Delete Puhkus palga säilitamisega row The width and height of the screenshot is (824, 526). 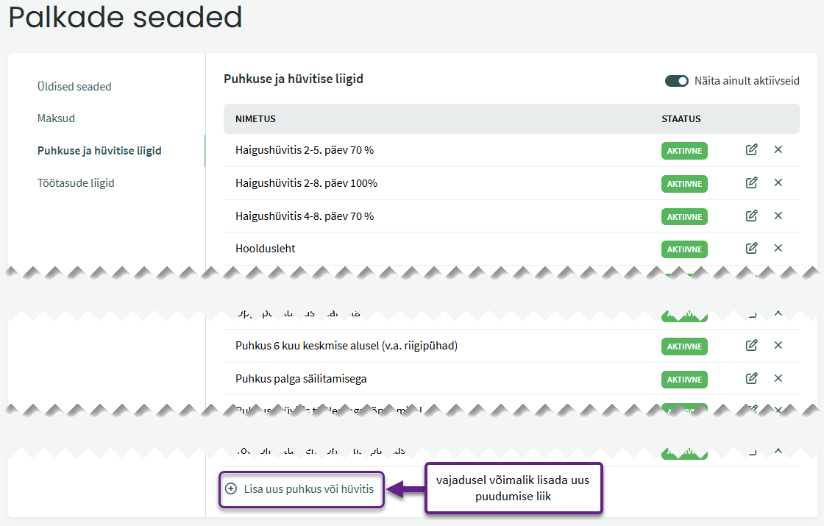pos(778,378)
